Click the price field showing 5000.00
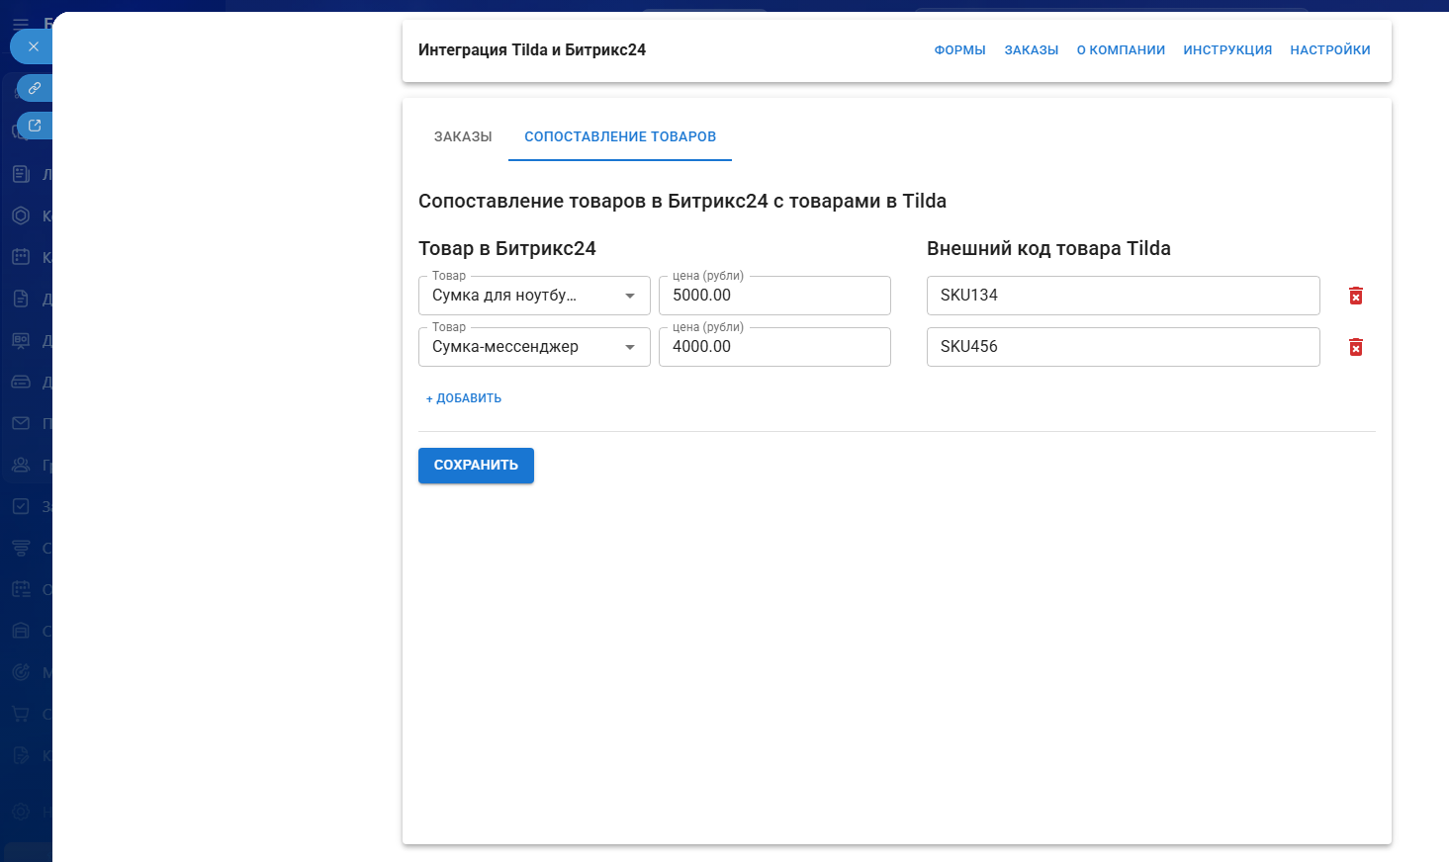This screenshot has width=1449, height=862. click(x=774, y=296)
